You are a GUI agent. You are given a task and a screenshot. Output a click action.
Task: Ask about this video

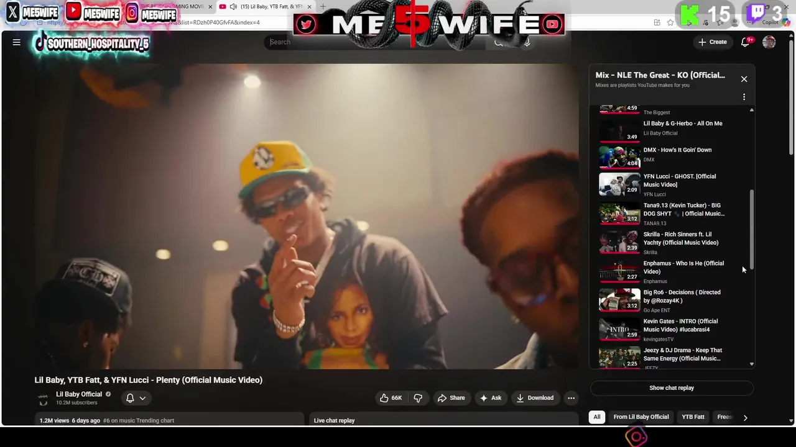[x=490, y=398]
